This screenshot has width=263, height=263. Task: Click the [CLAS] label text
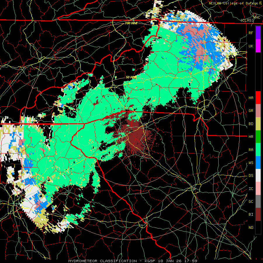[x=247, y=20]
